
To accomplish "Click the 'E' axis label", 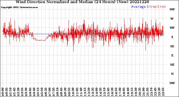I will (x=172, y=55).
